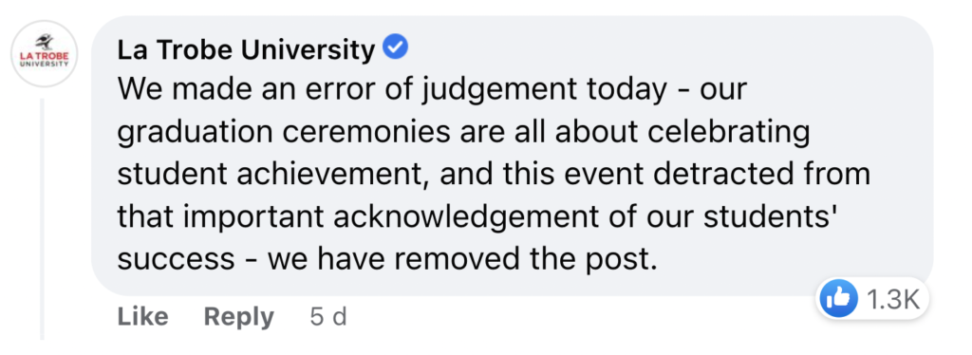This screenshot has width=972, height=355.
Task: Like the La Trobe University comment
Action: tap(142, 317)
